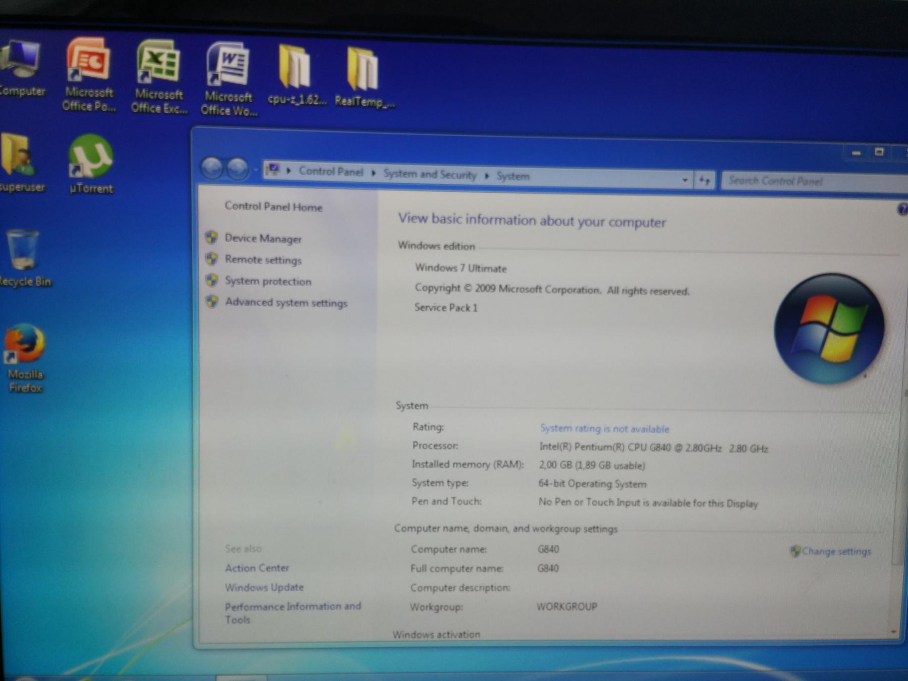
Task: Click the 'Windows activation' heading
Action: (x=436, y=635)
